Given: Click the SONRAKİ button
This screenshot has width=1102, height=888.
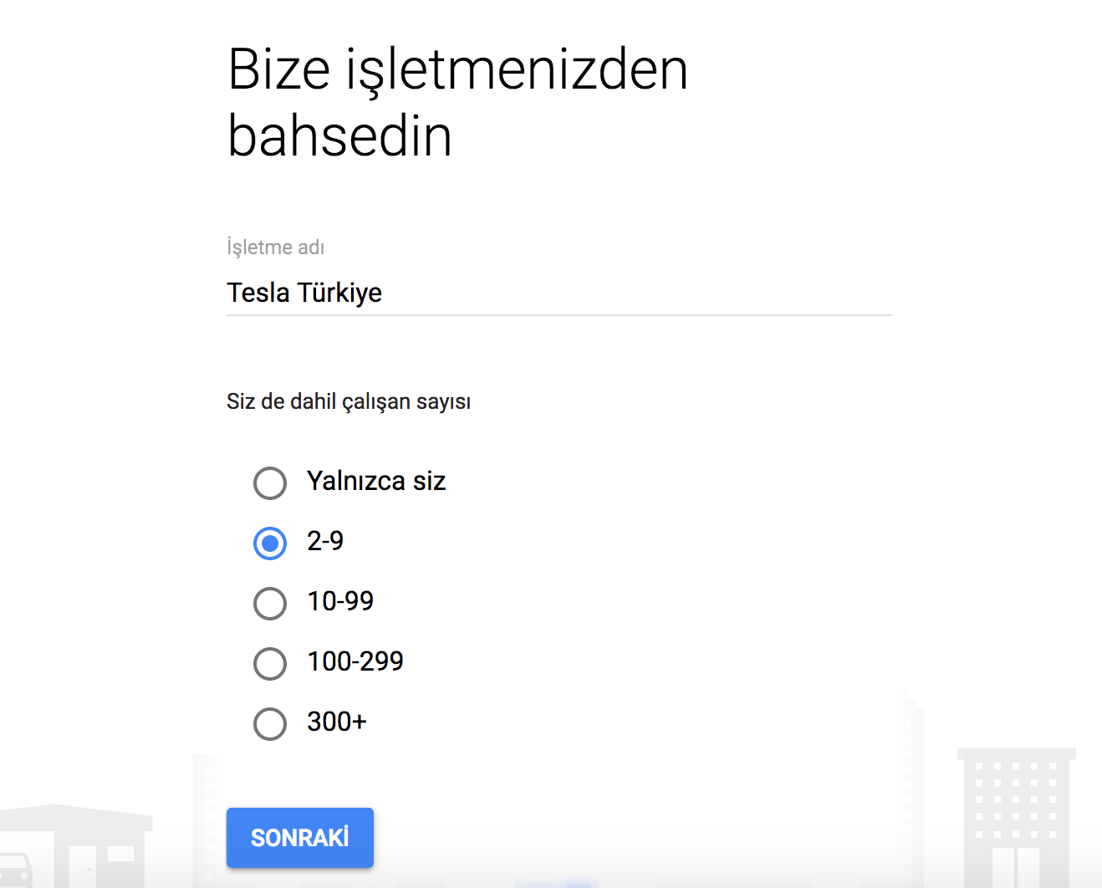Looking at the screenshot, I should pos(299,838).
